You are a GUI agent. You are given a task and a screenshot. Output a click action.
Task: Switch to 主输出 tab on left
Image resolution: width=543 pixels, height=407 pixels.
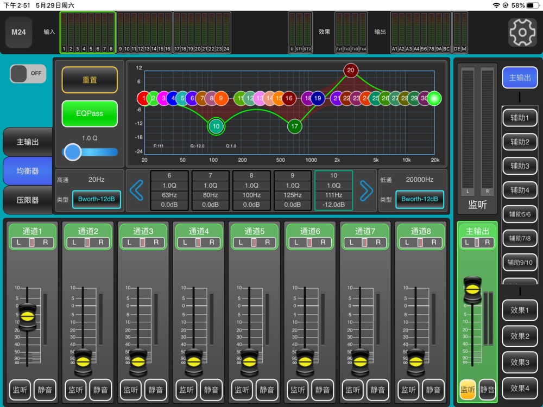[x=28, y=142]
